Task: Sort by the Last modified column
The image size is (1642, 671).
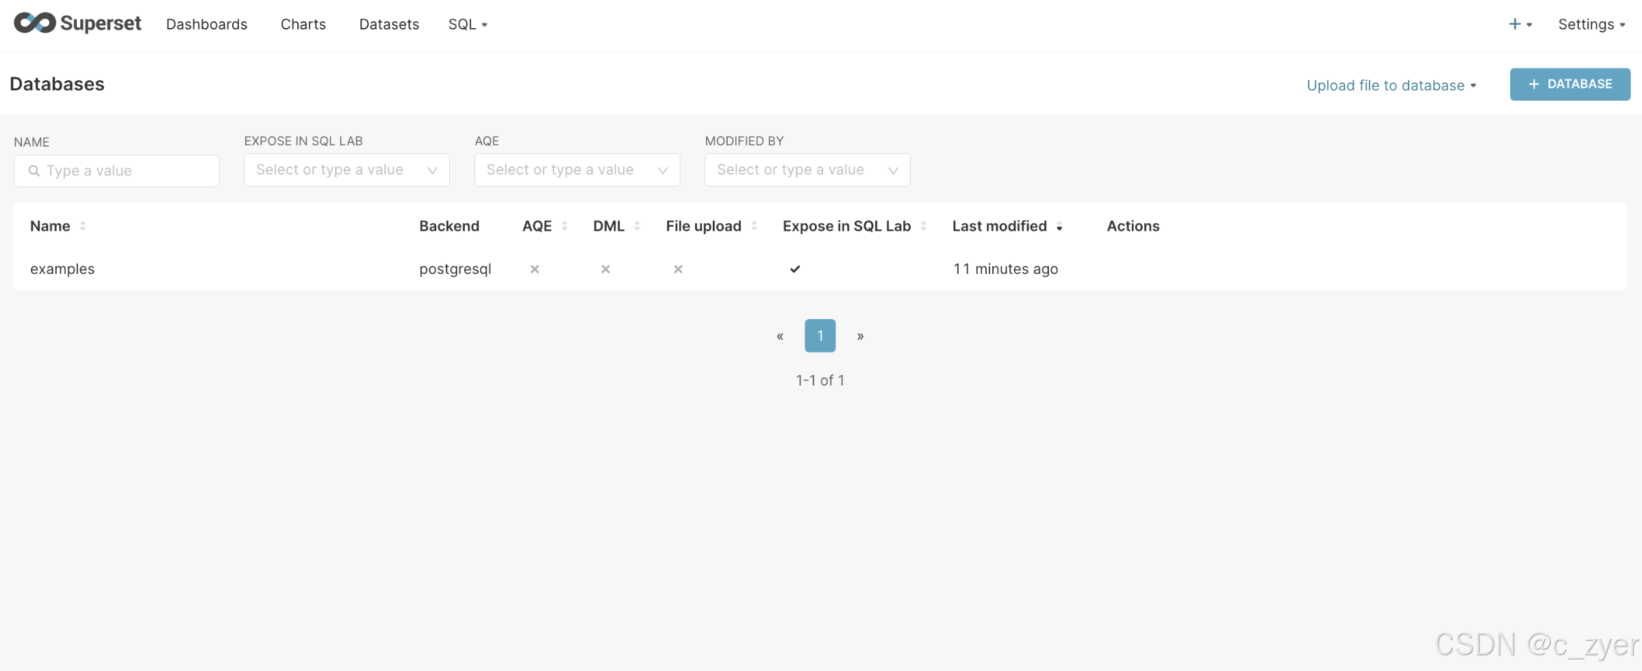Action: tap(1007, 226)
